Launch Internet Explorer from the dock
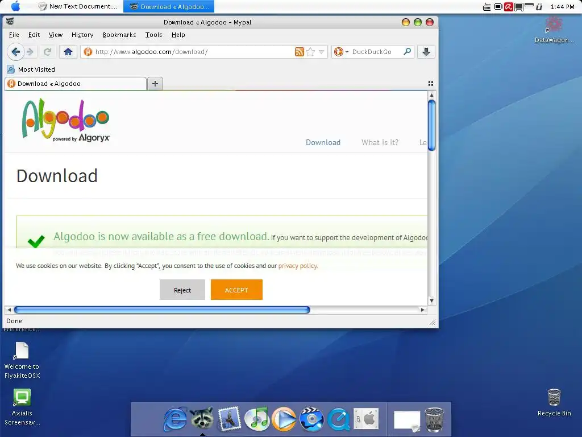 click(175, 419)
